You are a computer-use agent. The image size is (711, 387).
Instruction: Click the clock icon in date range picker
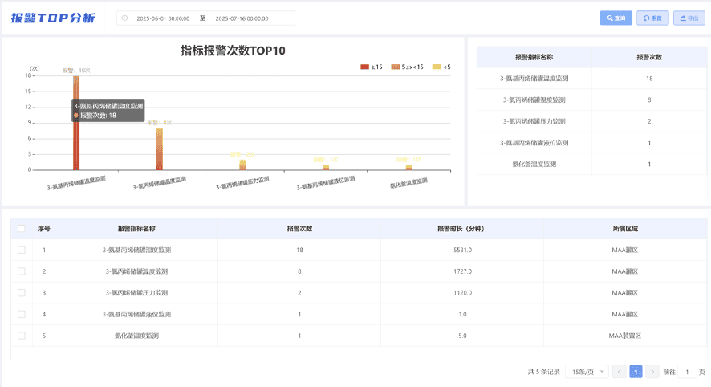tap(124, 18)
